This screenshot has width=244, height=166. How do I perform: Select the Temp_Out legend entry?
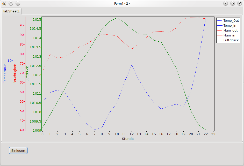click(x=231, y=21)
